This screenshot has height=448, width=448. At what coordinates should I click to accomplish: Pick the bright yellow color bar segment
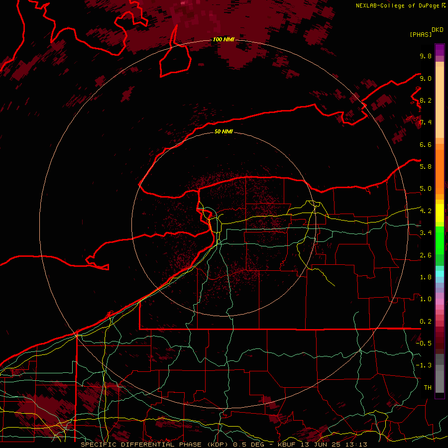pos(440,213)
